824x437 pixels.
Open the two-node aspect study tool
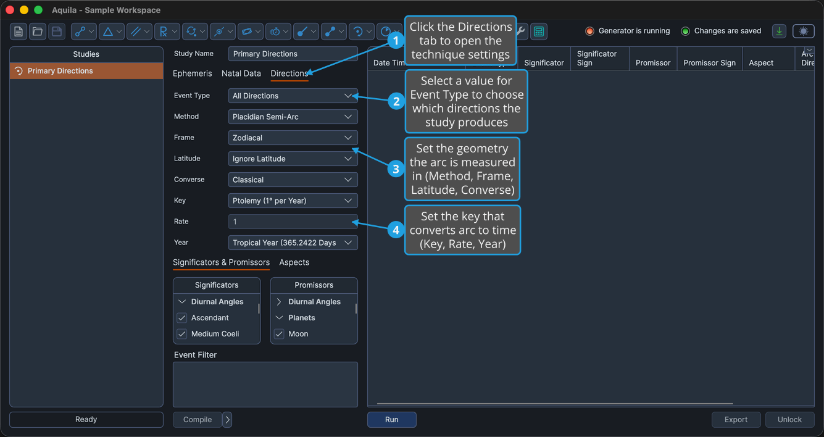84,31
